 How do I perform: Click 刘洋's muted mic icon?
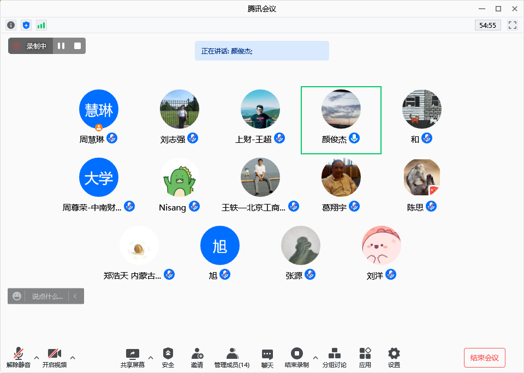(x=391, y=274)
